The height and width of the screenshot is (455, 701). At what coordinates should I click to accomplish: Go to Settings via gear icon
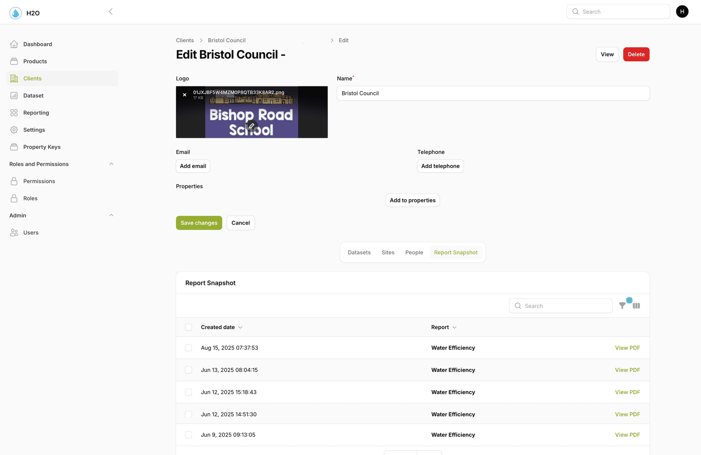[x=14, y=130]
